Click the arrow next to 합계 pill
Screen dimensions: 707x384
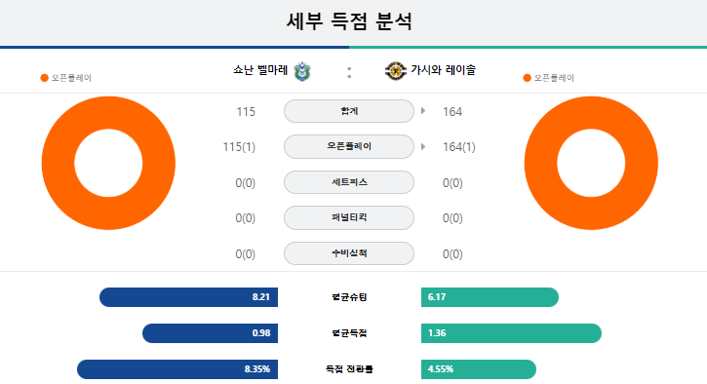coord(423,111)
